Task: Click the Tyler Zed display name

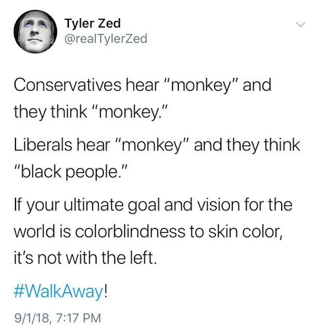Action: (92, 23)
